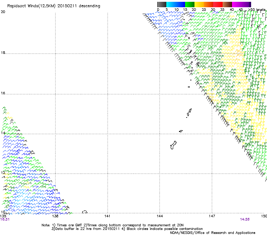Screen dimensions: 267x235
Task: Click the small island outline near 14N 145E
Action: (x=181, y=131)
